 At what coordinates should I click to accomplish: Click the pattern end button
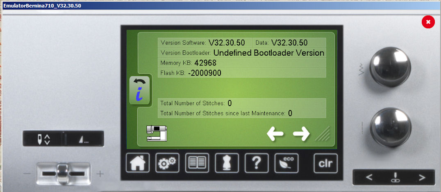[x=84, y=139]
